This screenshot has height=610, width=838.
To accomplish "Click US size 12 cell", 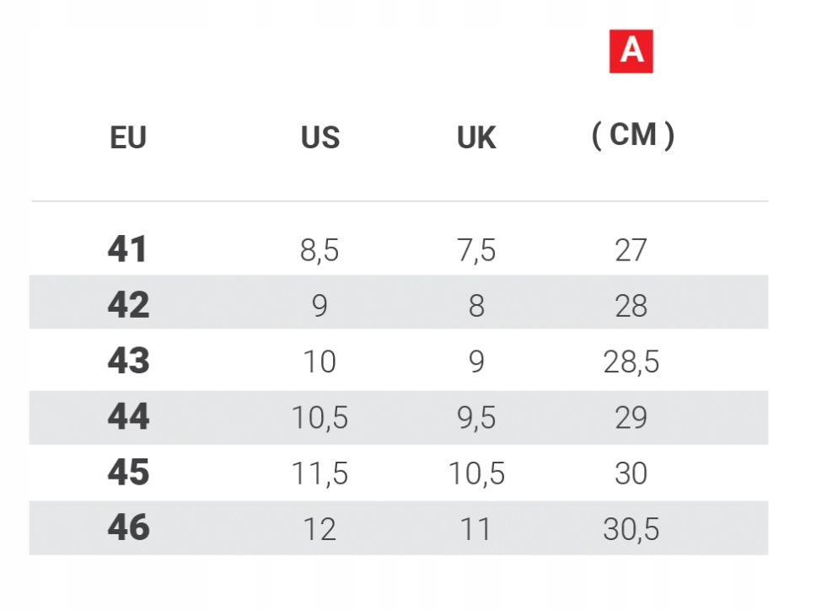I will 320,529.
